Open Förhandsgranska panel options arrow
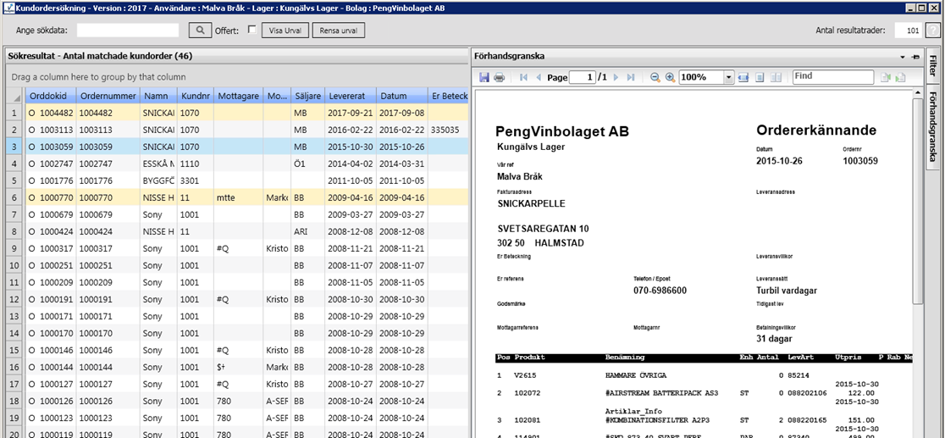This screenshot has height=438, width=945. (x=903, y=57)
